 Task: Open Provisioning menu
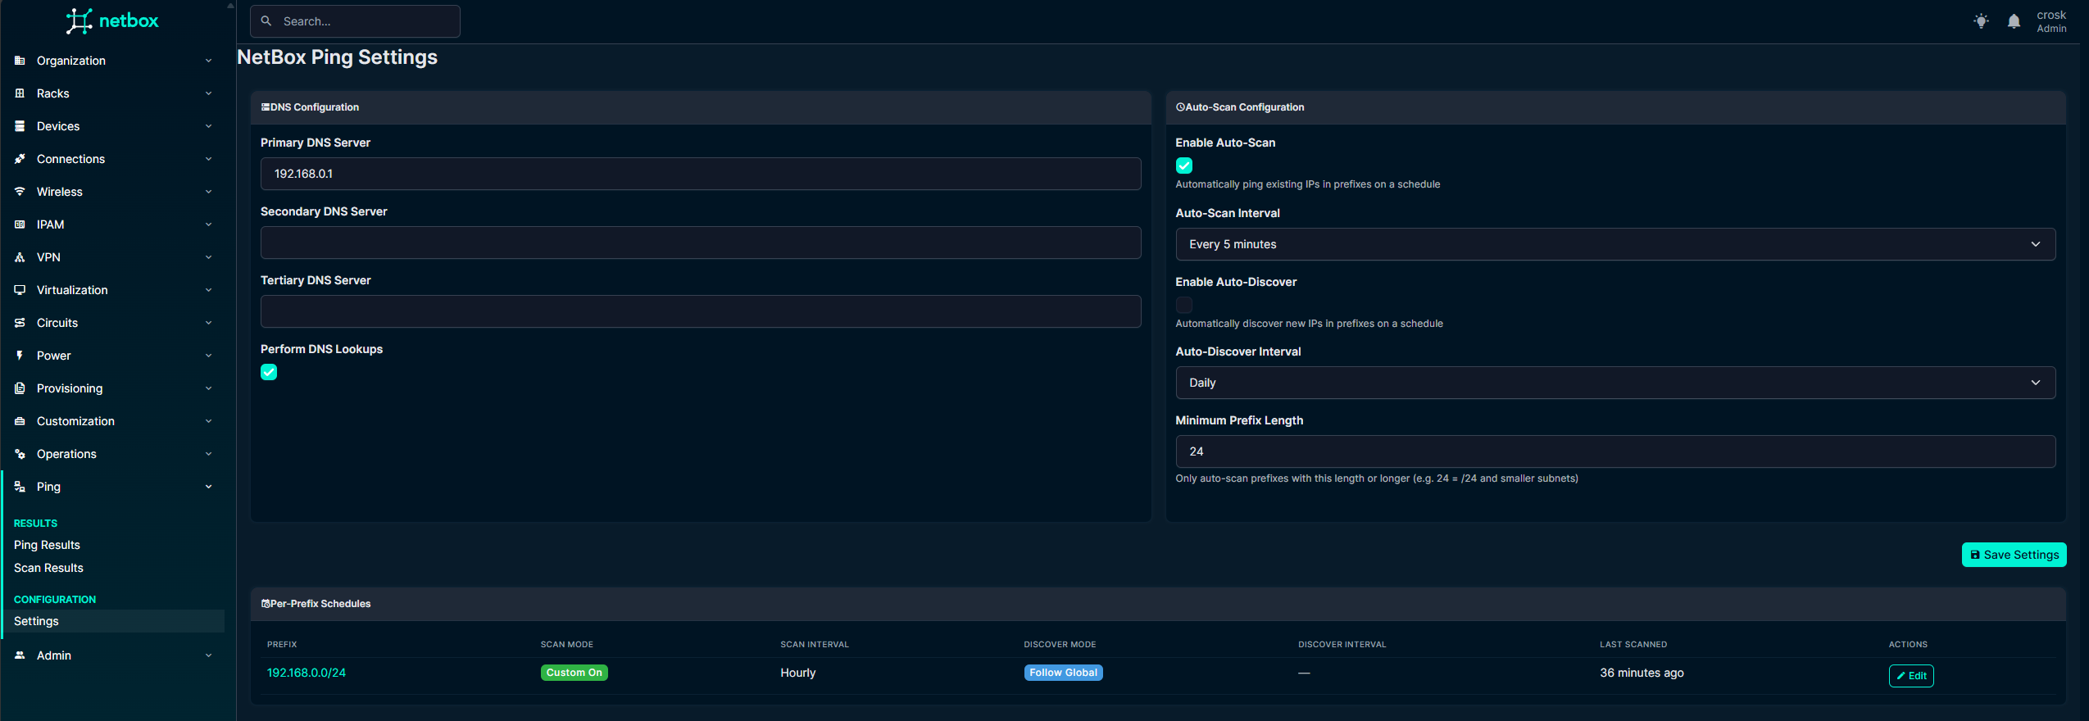113,388
